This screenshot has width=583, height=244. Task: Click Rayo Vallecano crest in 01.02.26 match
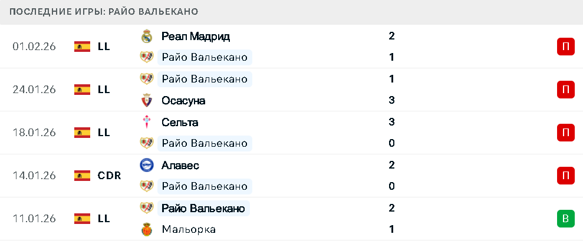point(146,57)
